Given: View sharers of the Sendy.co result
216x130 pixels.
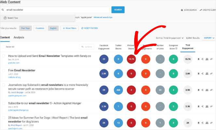Looking at the screenshot, I should [x=207, y=59].
